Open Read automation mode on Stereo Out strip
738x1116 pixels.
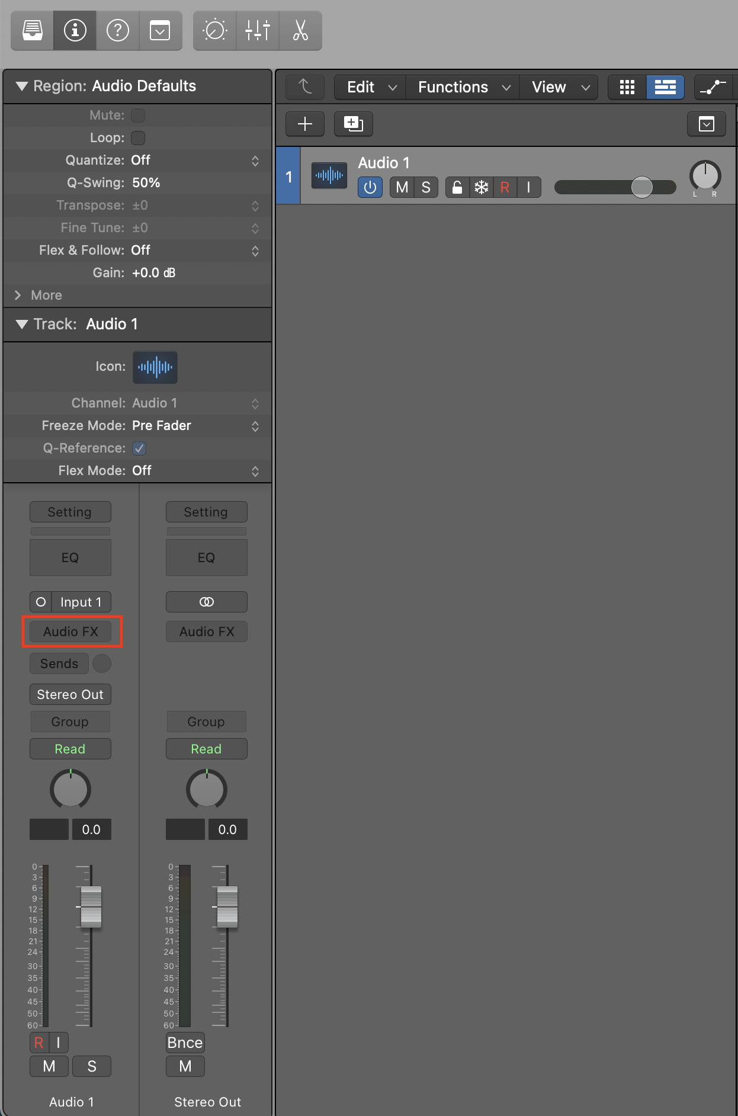click(206, 749)
